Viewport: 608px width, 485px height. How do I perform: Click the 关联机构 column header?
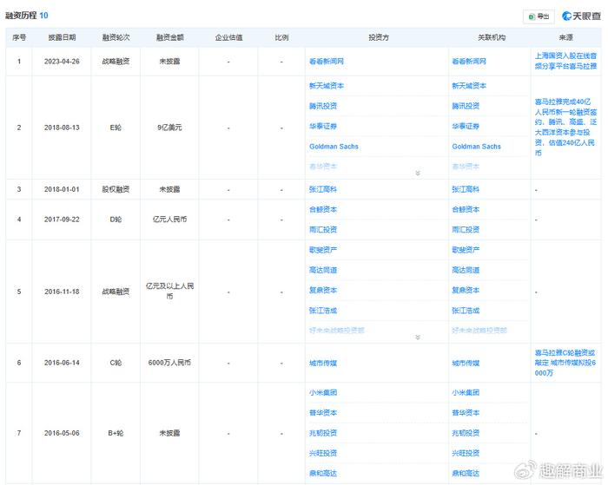point(492,37)
